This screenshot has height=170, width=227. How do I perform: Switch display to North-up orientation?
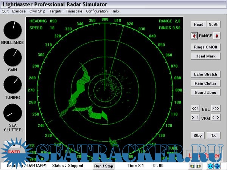click(213, 25)
